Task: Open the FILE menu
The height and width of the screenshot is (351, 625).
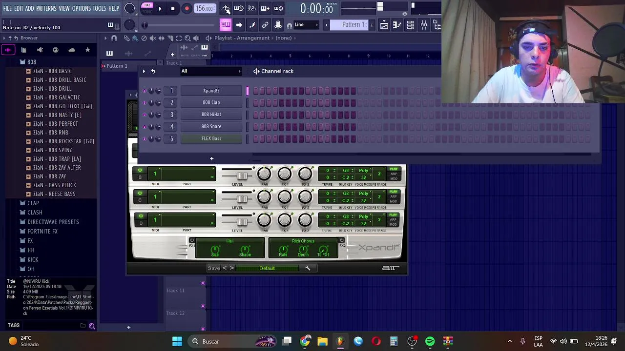Action: click(x=7, y=9)
